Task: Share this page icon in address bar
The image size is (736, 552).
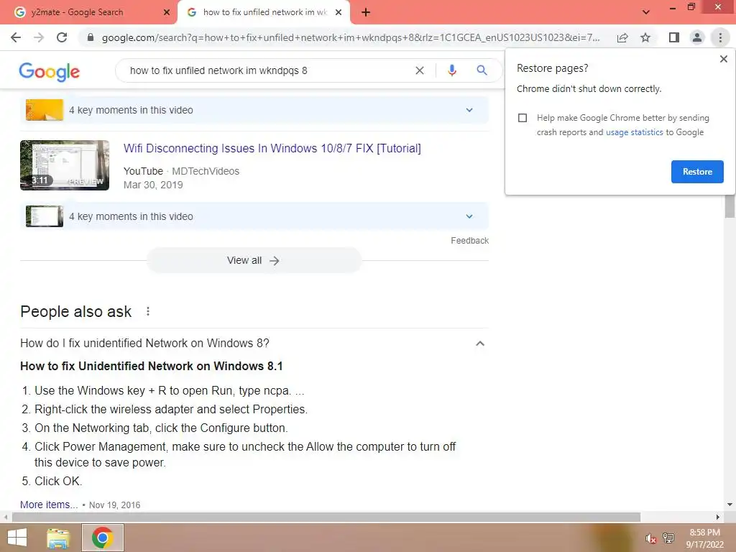Action: click(622, 37)
